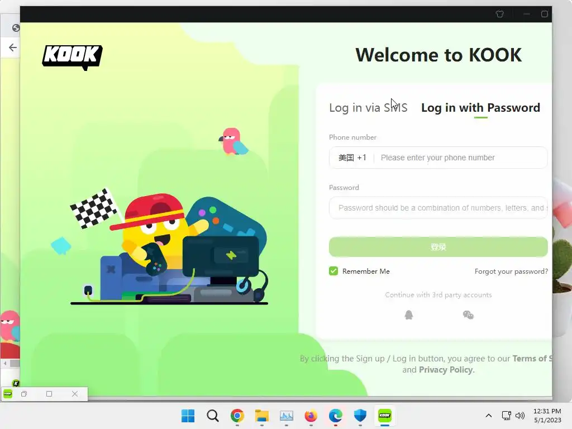572x429 pixels.
Task: Click the globe icon in background window
Action: [16, 28]
